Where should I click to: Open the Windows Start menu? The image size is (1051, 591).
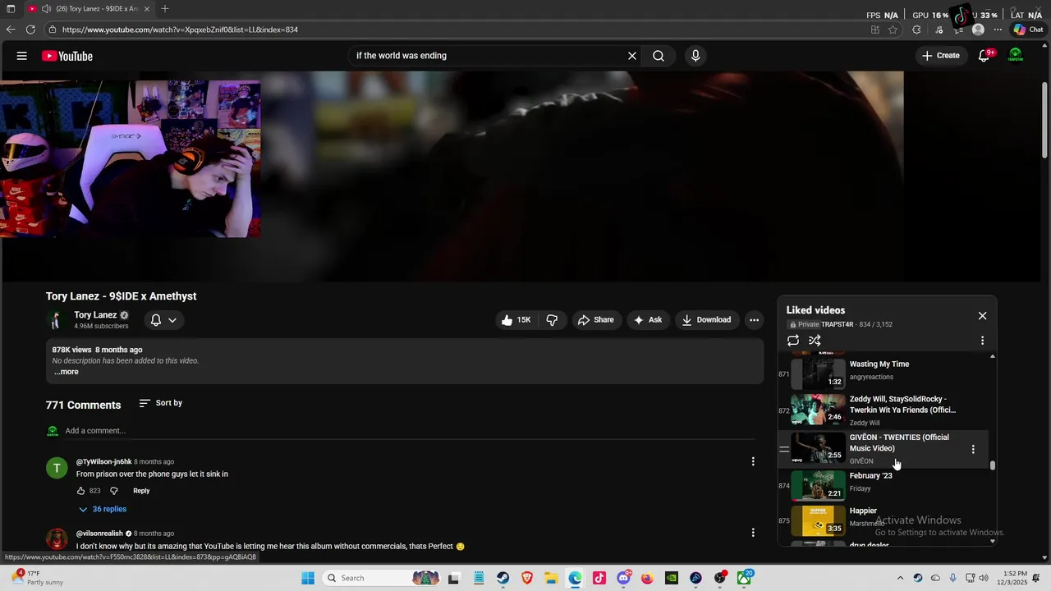[308, 579]
